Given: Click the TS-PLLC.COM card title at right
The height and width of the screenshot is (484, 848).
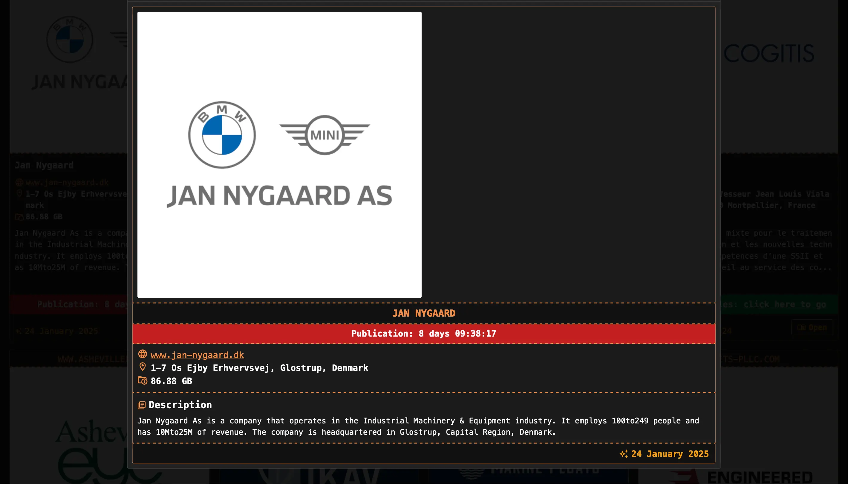Looking at the screenshot, I should [751, 359].
